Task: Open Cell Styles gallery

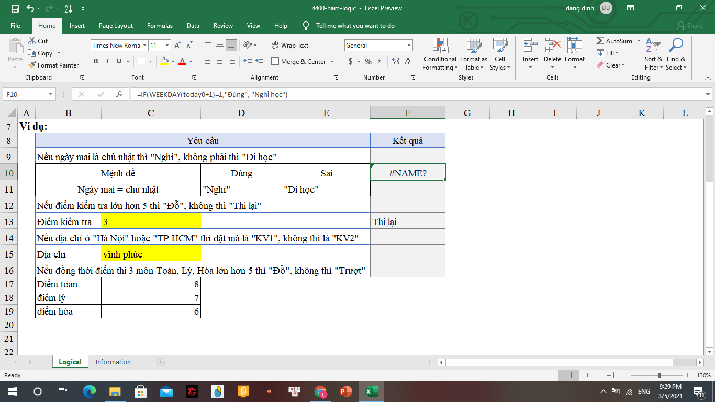Action: coord(500,54)
